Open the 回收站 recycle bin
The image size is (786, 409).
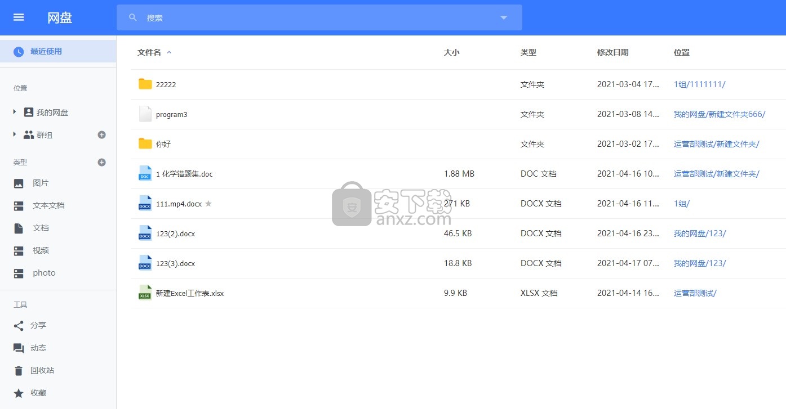pyautogui.click(x=42, y=370)
